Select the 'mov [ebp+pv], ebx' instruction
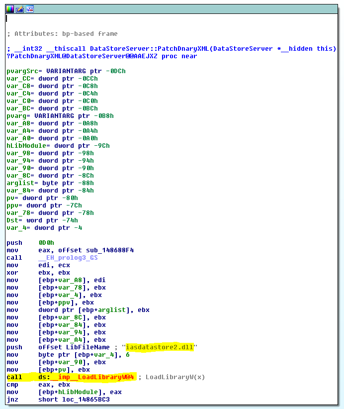 point(48,370)
